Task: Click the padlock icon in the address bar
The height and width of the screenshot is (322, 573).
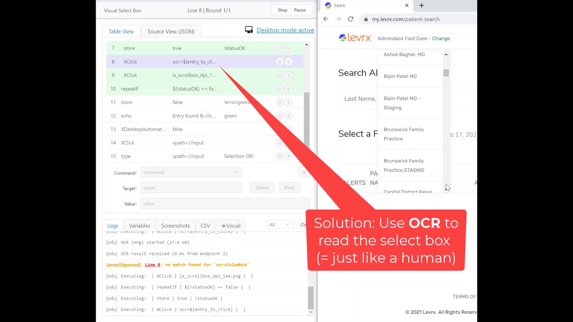Action: [x=366, y=19]
